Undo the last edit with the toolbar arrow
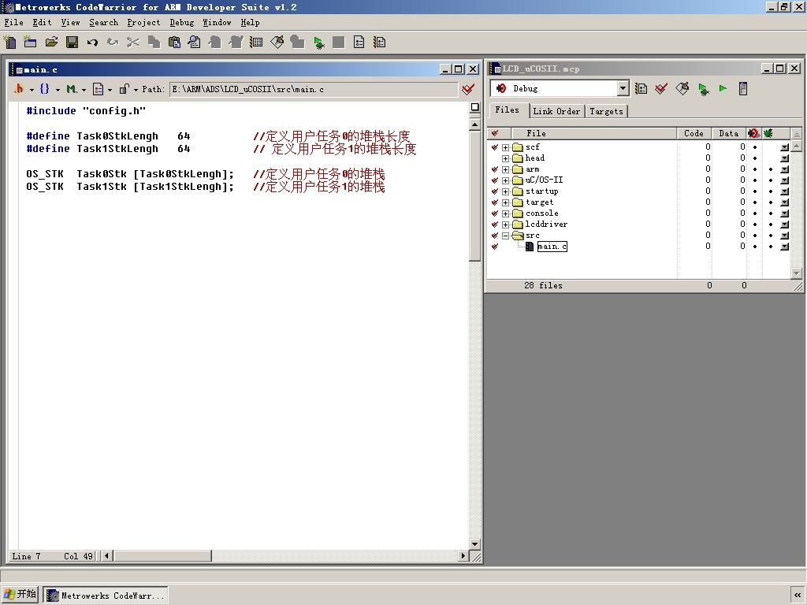Image resolution: width=807 pixels, height=605 pixels. [92, 43]
